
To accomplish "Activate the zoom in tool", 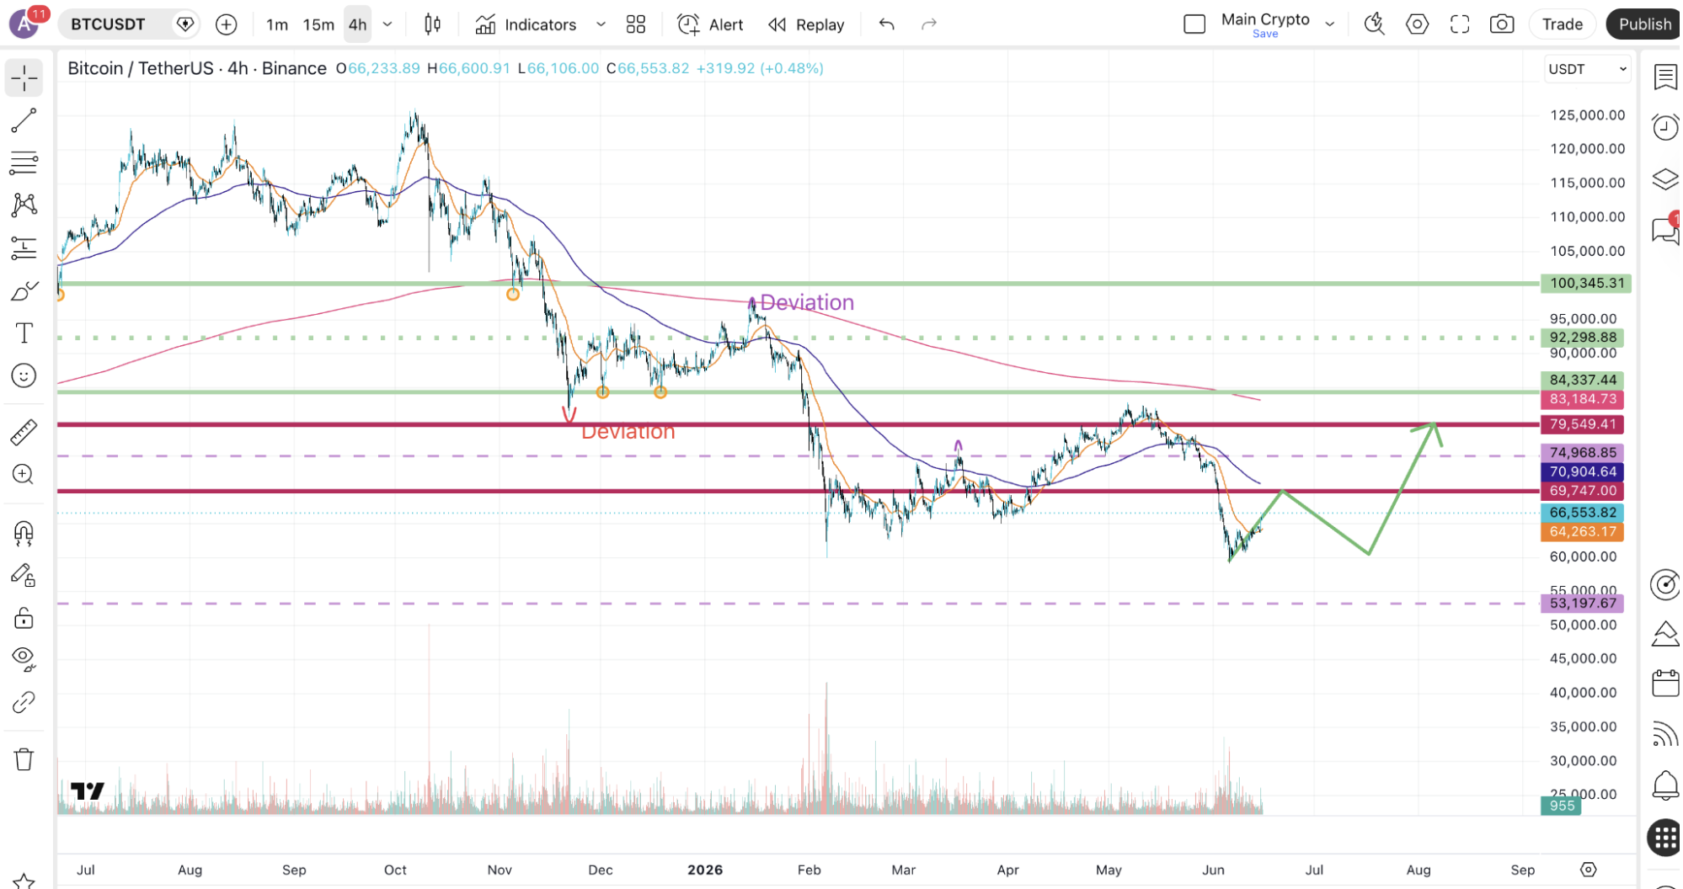I will [24, 475].
